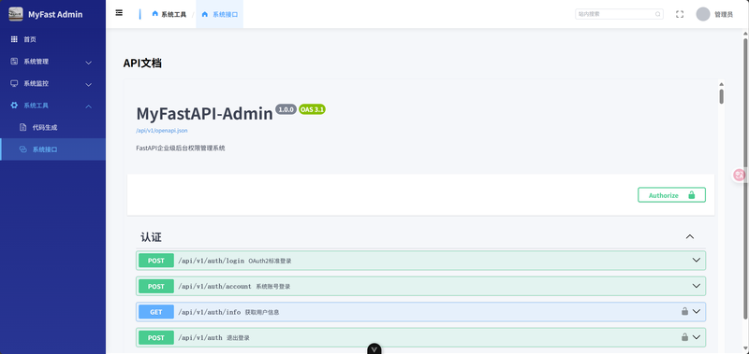Image resolution: width=749 pixels, height=354 pixels.
Task: Expand the POST /api/v1/auth/login endpoint
Action: (x=420, y=261)
